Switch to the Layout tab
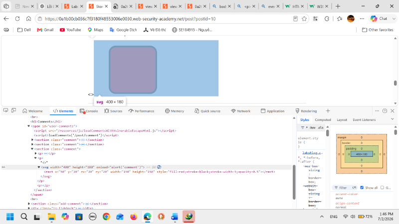Screen dimensions: 399x224 (342, 119)
